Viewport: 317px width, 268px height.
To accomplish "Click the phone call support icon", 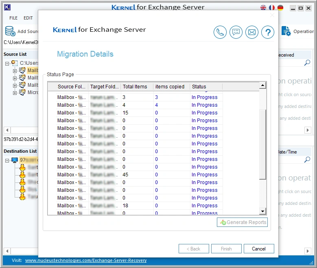I will tap(220, 32).
